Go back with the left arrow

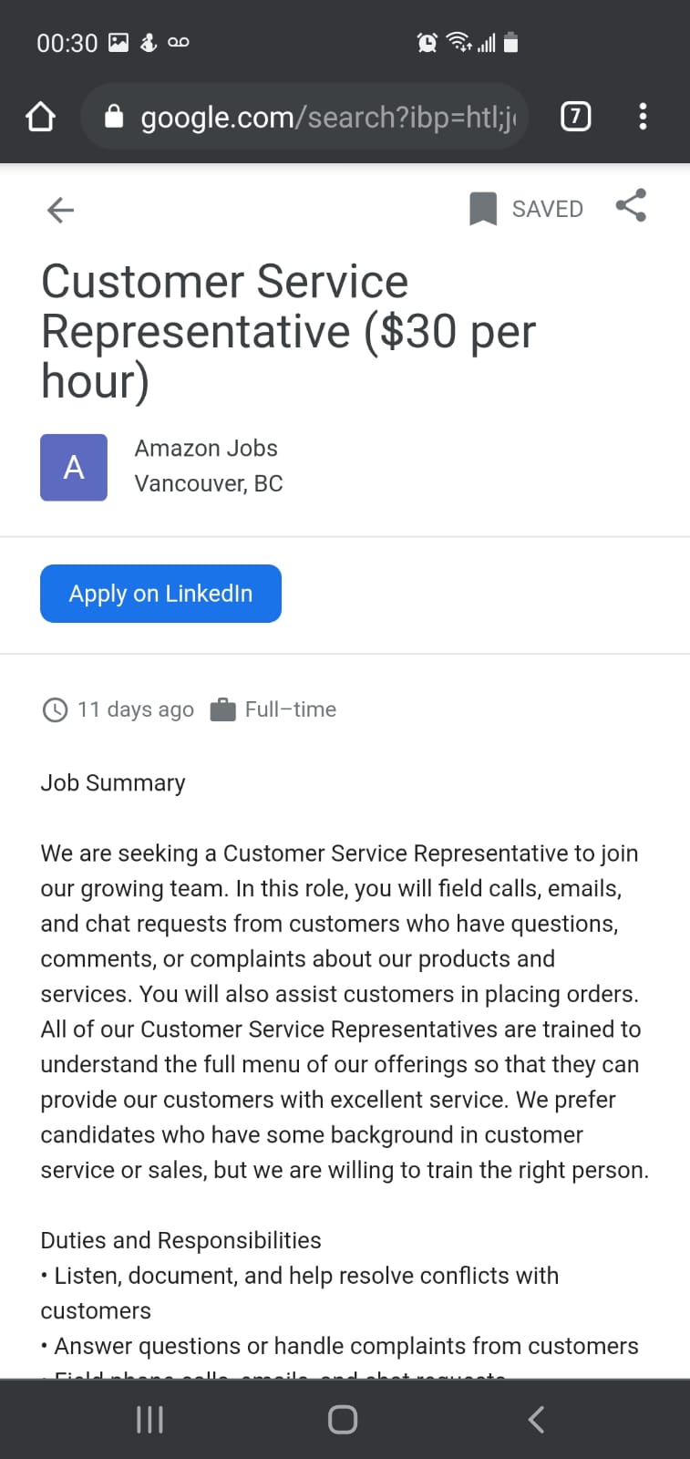[x=60, y=210]
